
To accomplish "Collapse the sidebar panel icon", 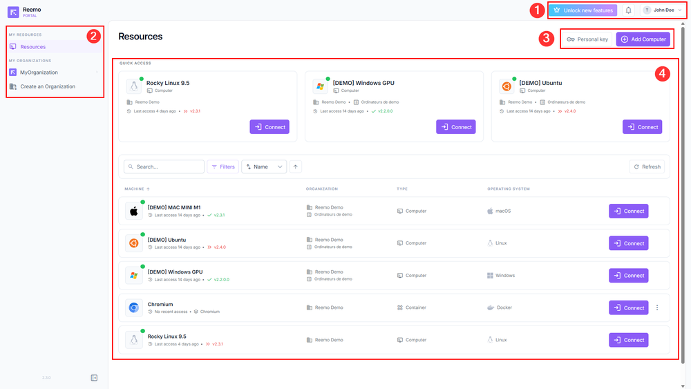I will [94, 377].
